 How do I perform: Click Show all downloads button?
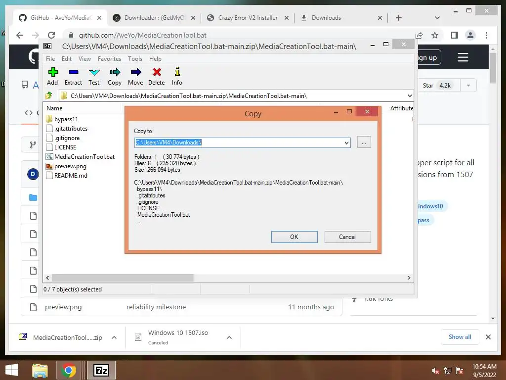pos(460,337)
